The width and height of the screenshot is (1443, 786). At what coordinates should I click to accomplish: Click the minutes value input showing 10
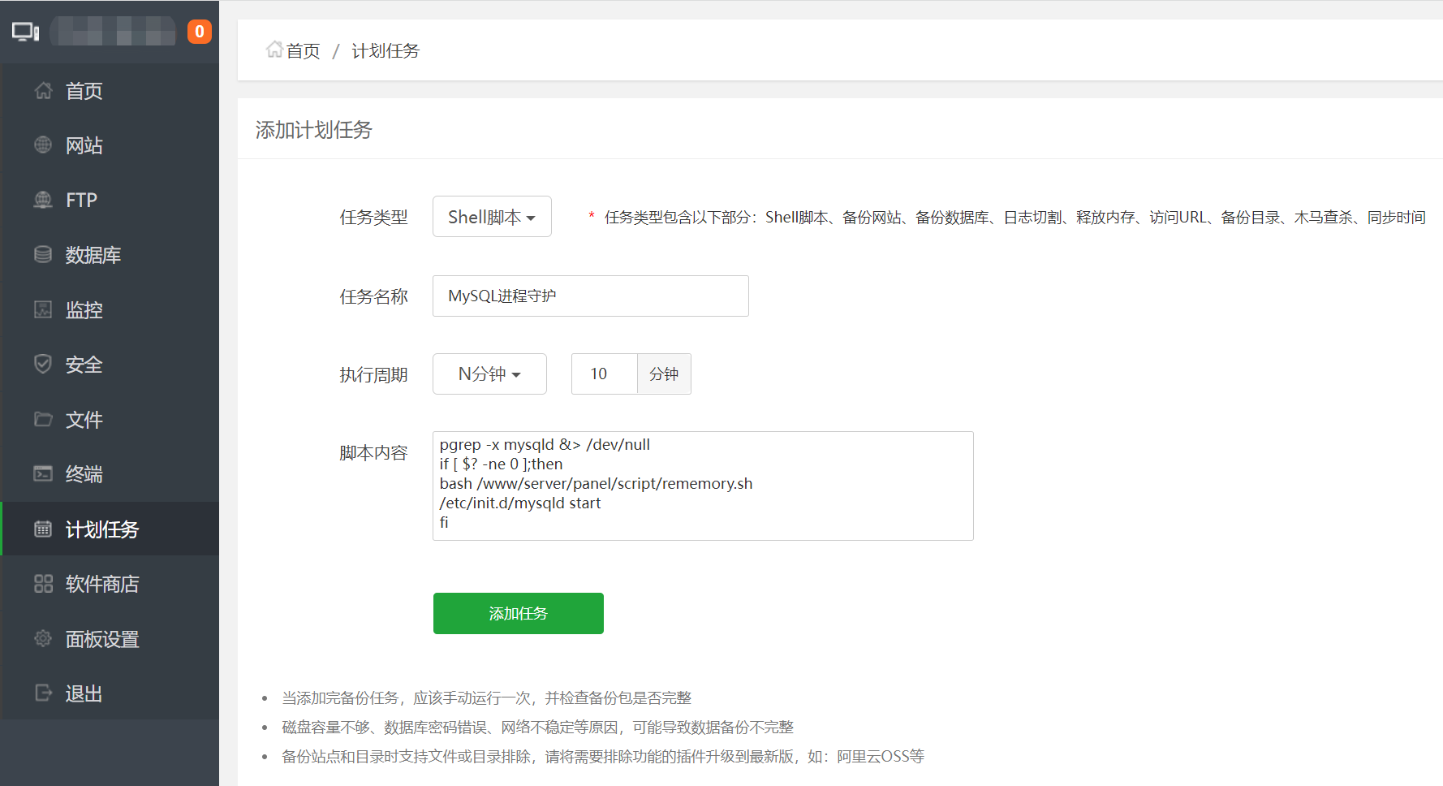[x=604, y=374]
